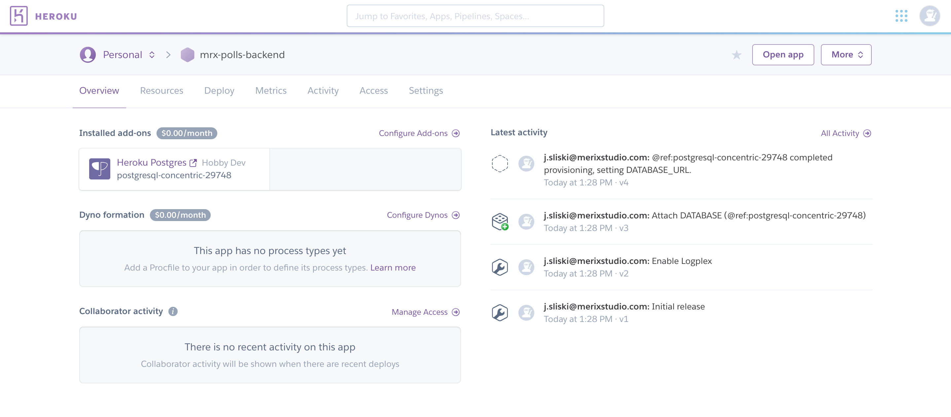This screenshot has width=951, height=417.
Task: Click the Jump to Favorites search field
Action: (x=475, y=16)
